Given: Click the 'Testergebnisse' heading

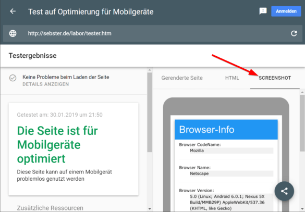Looking at the screenshot, I should 33,56.
